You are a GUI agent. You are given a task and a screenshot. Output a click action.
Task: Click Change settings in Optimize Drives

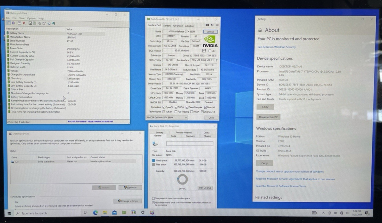point(127,201)
